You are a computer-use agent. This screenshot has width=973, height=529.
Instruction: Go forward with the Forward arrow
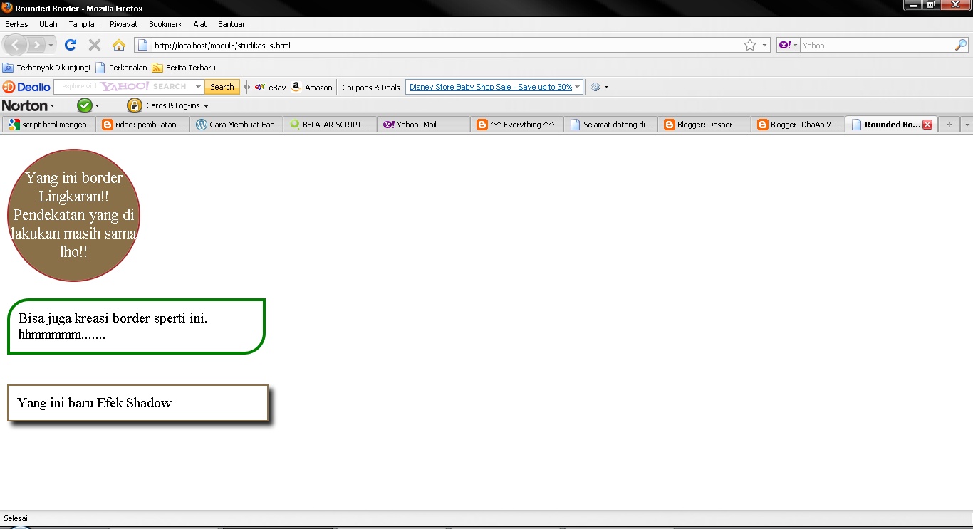tap(36, 45)
